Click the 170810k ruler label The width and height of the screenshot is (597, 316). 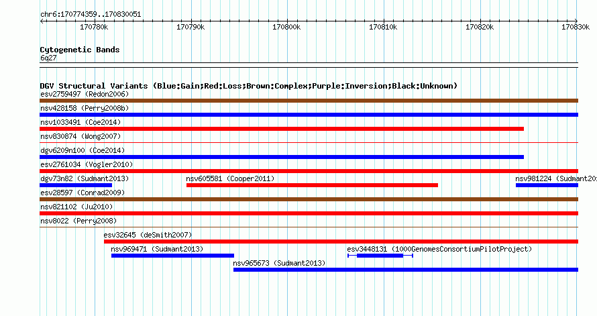pos(383,27)
